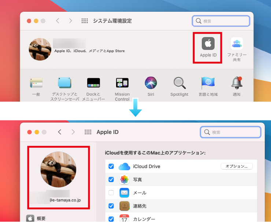Show all preferences grid in Apple ID window

pyautogui.click(x=88, y=132)
